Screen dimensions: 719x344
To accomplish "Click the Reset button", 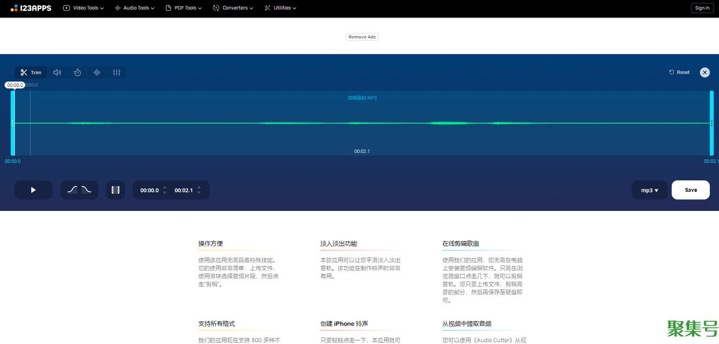I will tap(679, 73).
